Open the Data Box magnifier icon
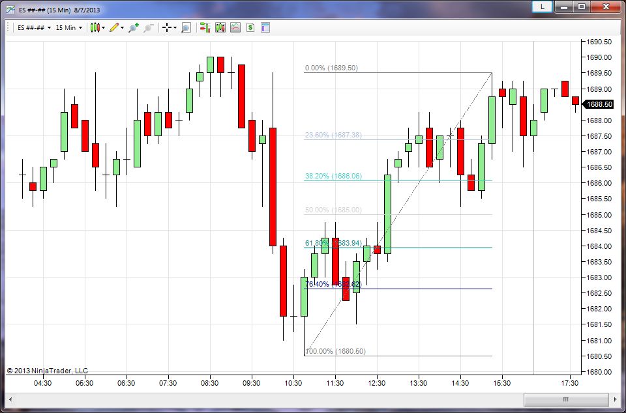Viewport: 626px width, 413px height. [186, 27]
